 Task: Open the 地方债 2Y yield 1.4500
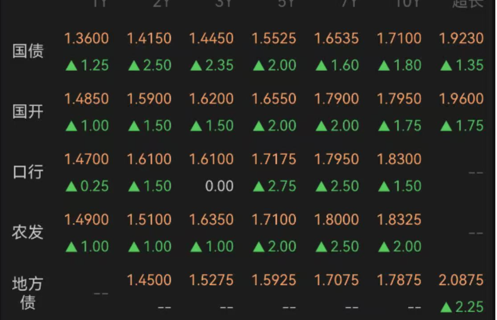click(149, 280)
